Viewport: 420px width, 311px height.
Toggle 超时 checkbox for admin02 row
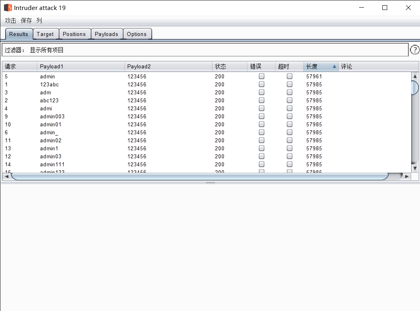click(289, 140)
